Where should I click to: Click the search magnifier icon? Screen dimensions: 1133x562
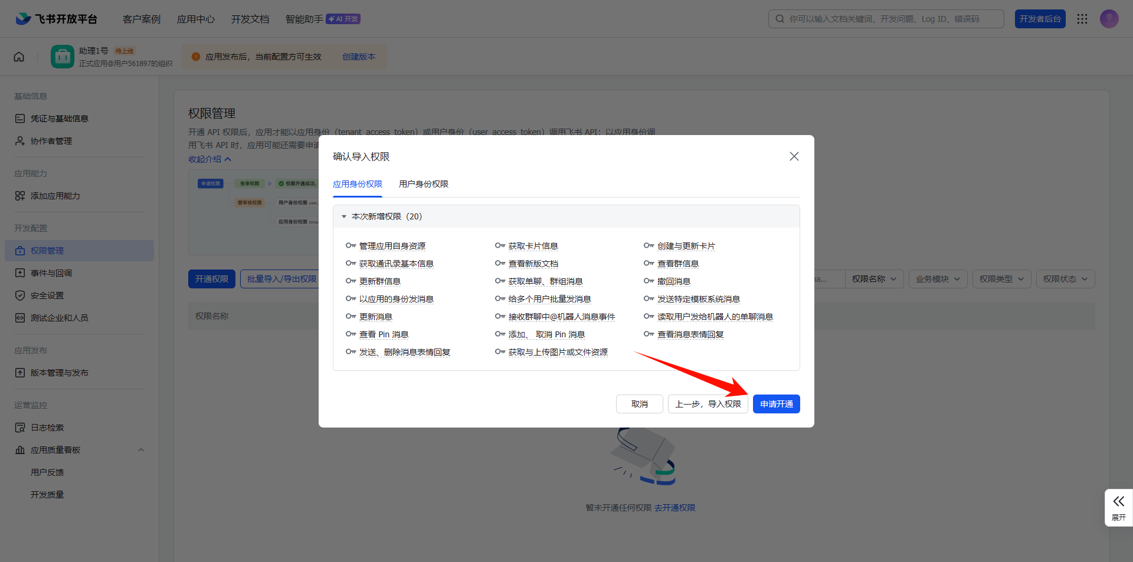click(x=780, y=19)
